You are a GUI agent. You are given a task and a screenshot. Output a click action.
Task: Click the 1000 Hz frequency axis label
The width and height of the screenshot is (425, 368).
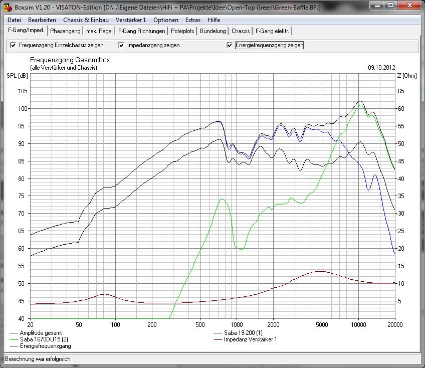(x=237, y=324)
